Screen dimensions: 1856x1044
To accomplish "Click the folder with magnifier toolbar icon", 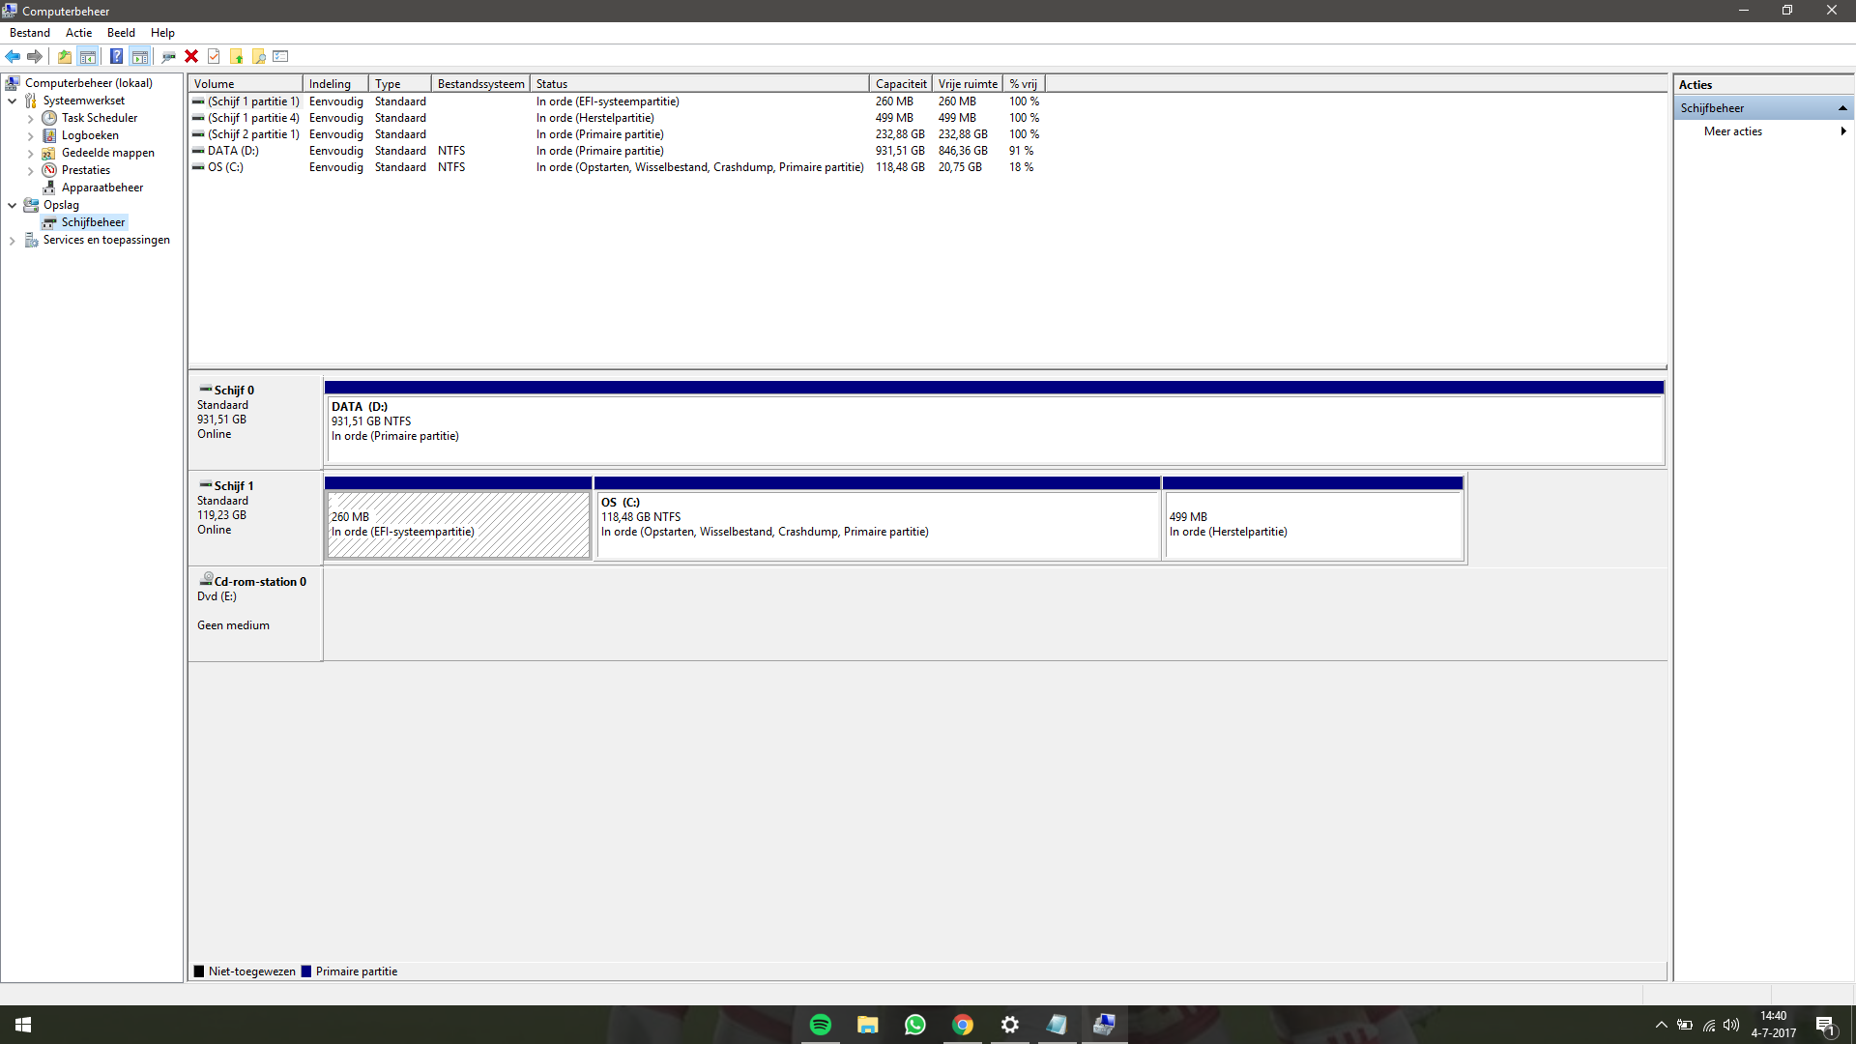I will click(x=259, y=56).
